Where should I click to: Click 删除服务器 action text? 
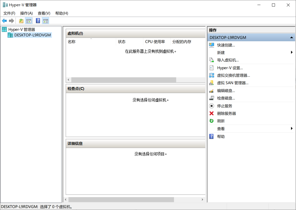click(x=227, y=113)
